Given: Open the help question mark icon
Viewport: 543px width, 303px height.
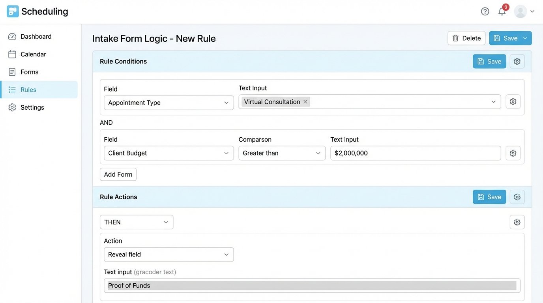Looking at the screenshot, I should [x=485, y=11].
